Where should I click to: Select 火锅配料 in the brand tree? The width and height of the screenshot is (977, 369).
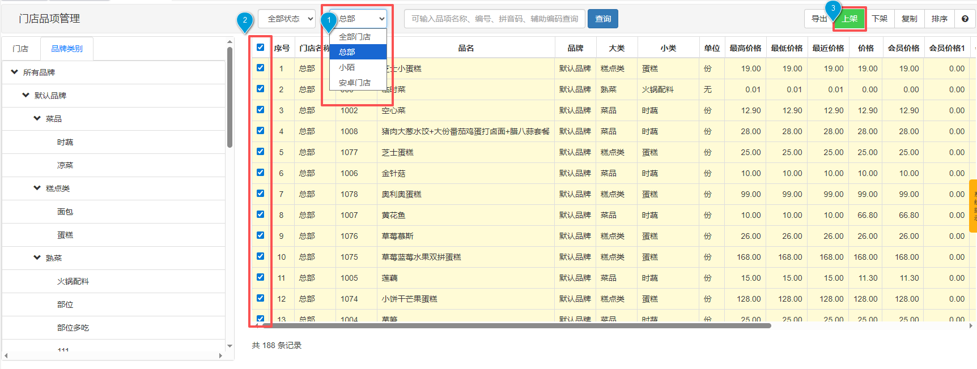73,281
